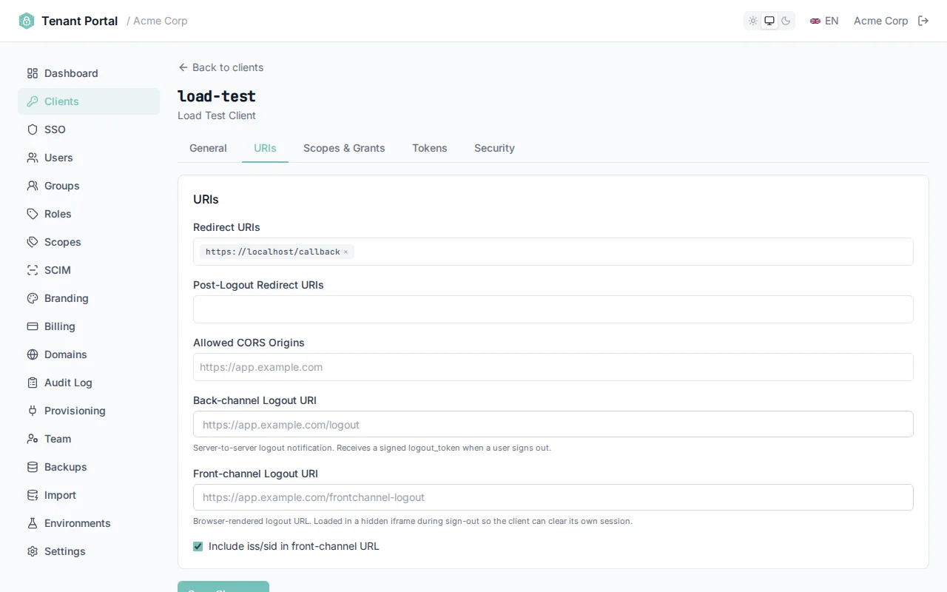The image size is (947, 592).
Task: Open SCIM settings
Action: click(x=89, y=270)
